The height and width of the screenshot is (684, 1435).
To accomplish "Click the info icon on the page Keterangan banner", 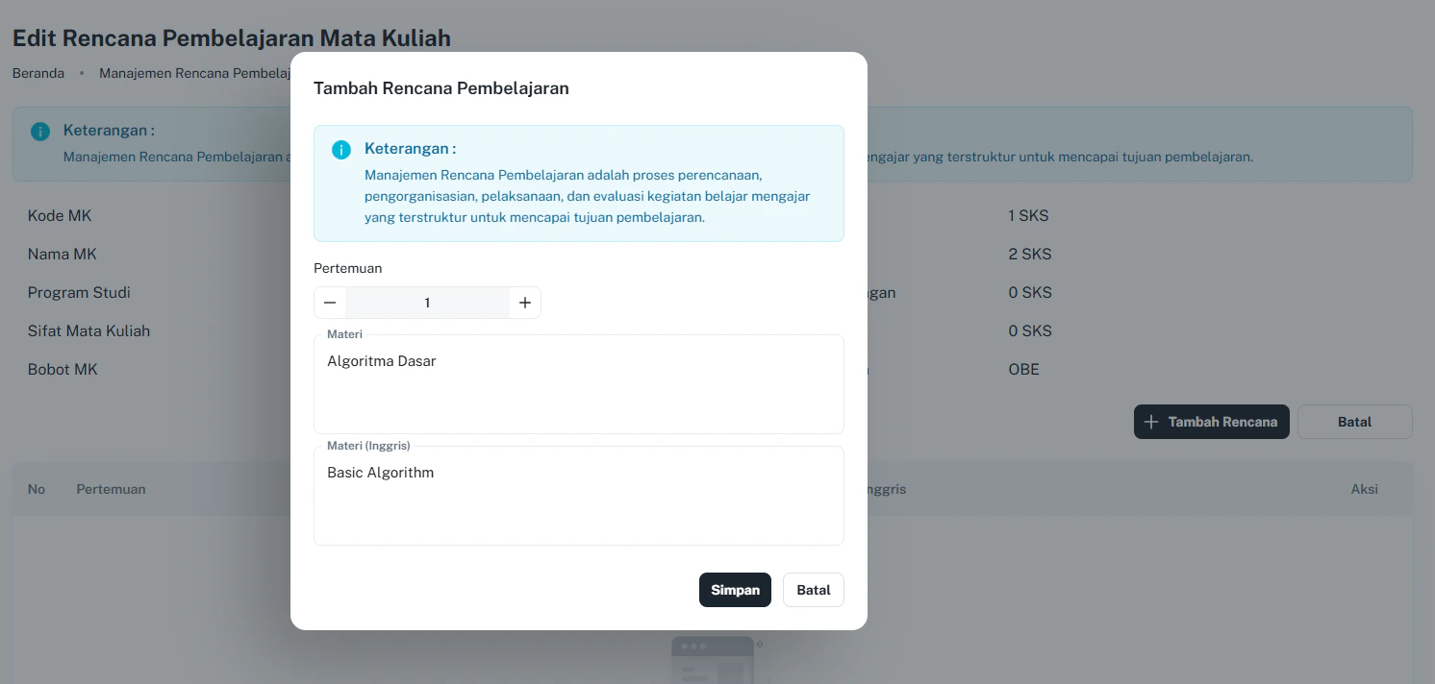I will pyautogui.click(x=38, y=132).
